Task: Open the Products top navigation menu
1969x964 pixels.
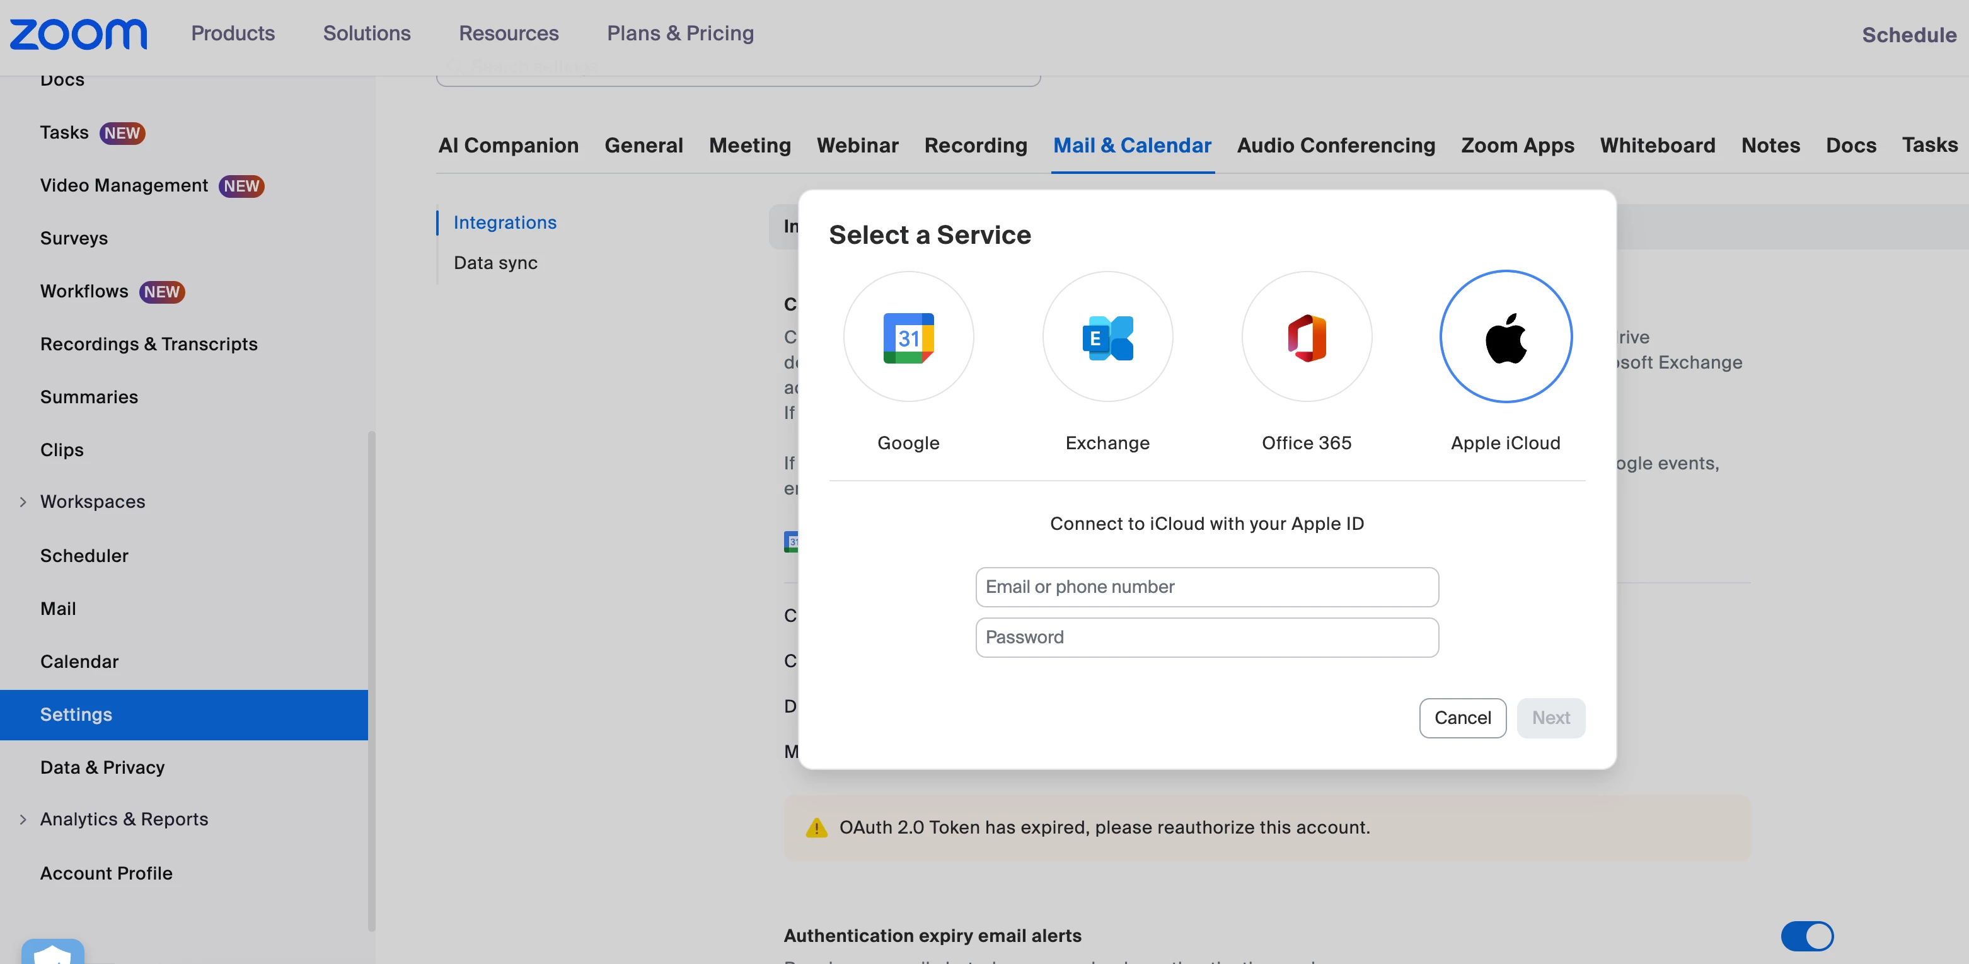Action: (x=233, y=33)
